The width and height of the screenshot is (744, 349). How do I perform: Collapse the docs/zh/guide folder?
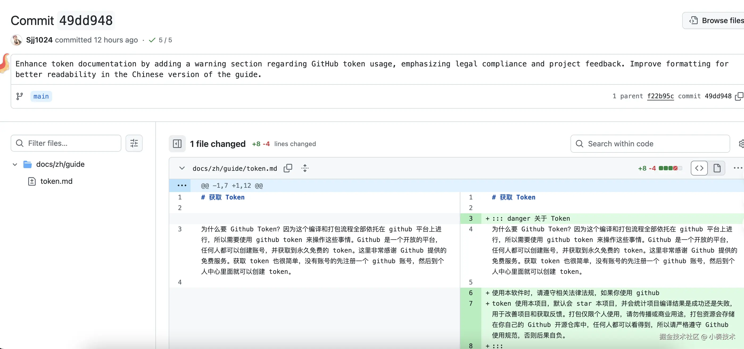coord(15,165)
